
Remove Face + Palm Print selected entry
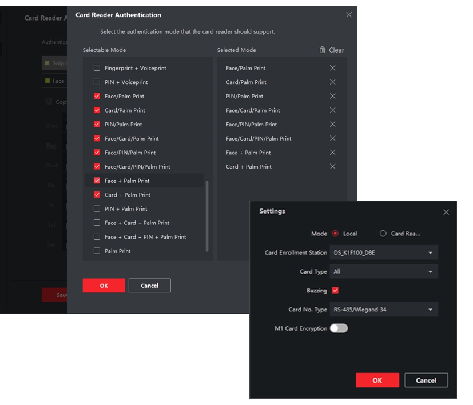click(x=332, y=153)
